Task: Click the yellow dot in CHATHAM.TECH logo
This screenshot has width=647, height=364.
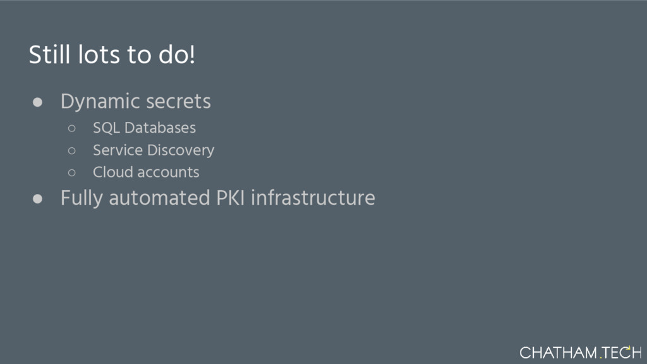Action: (600, 358)
